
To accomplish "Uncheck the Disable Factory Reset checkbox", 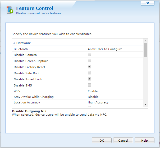I will (89, 67).
